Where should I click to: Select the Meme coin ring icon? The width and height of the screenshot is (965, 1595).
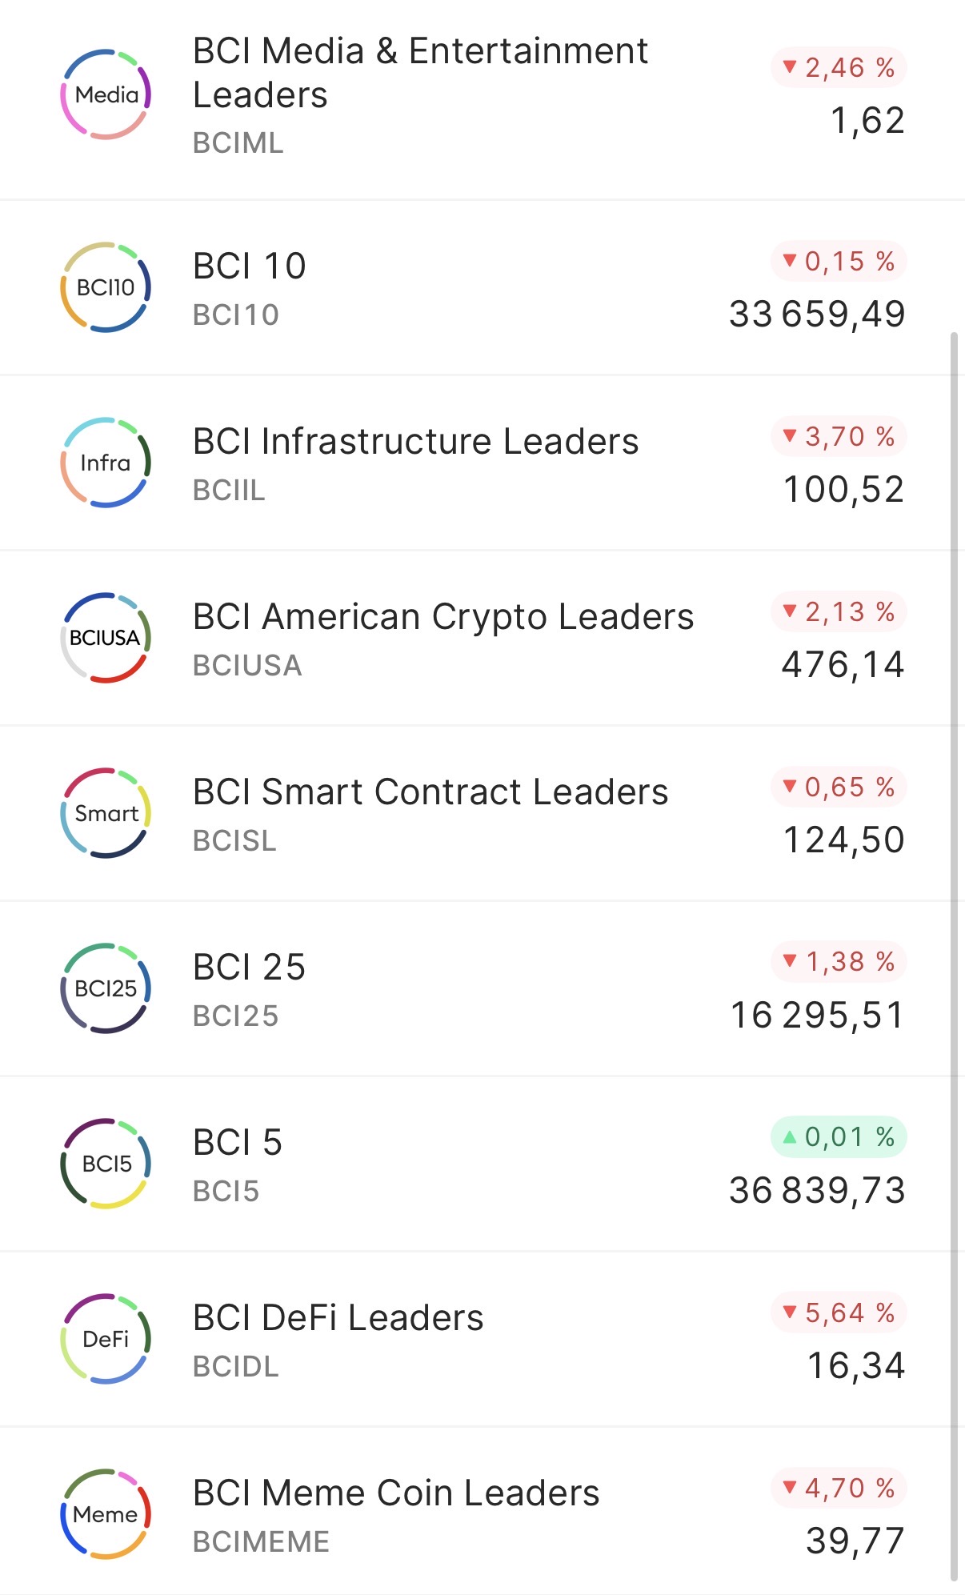[x=106, y=1514]
